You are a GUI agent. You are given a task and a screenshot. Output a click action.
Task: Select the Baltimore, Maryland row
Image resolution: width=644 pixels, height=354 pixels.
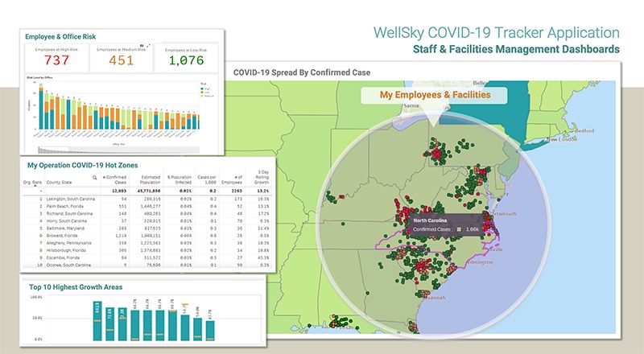(147, 228)
